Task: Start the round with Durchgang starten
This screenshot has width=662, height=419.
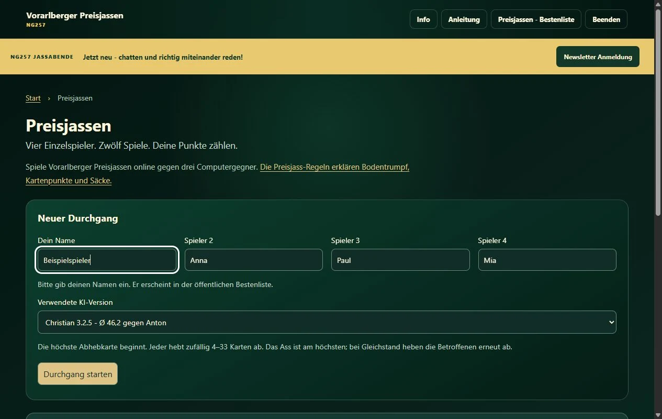Action: coord(77,374)
